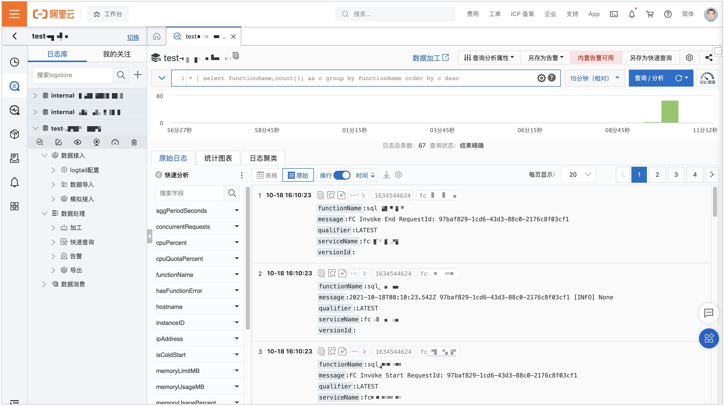Download logs with the download icon
724x406 pixels.
click(387, 175)
